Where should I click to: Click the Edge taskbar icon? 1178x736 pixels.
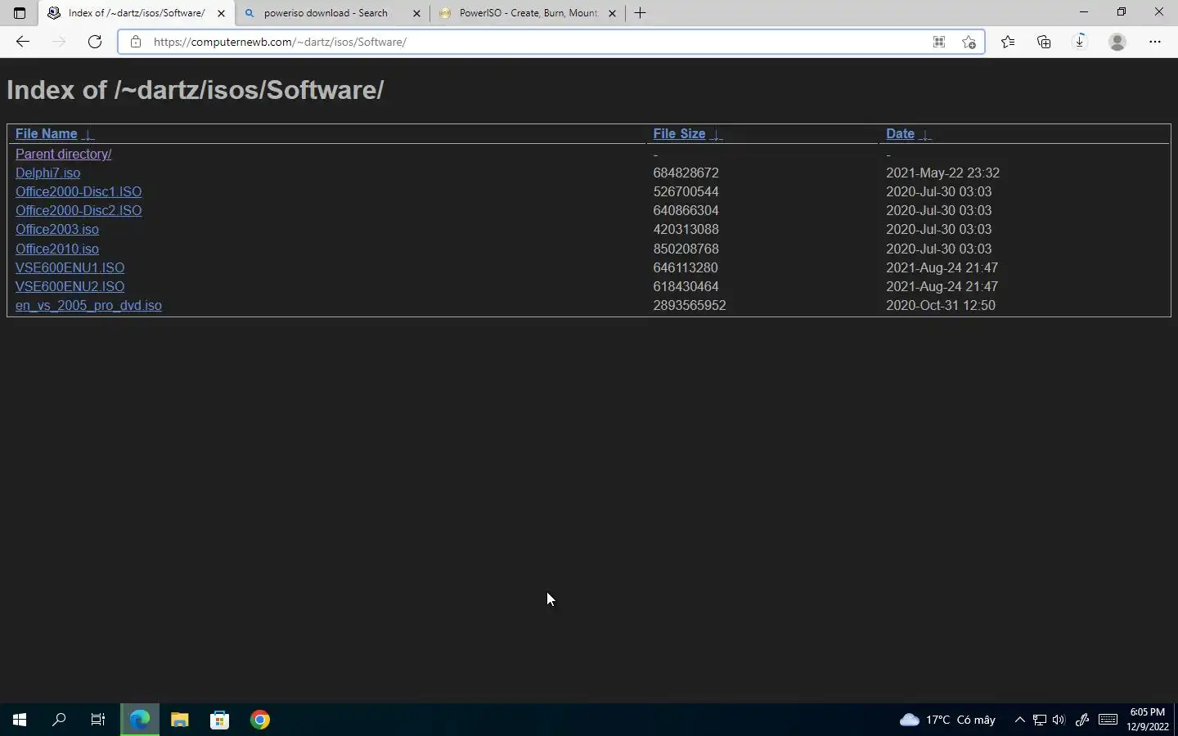(x=139, y=720)
